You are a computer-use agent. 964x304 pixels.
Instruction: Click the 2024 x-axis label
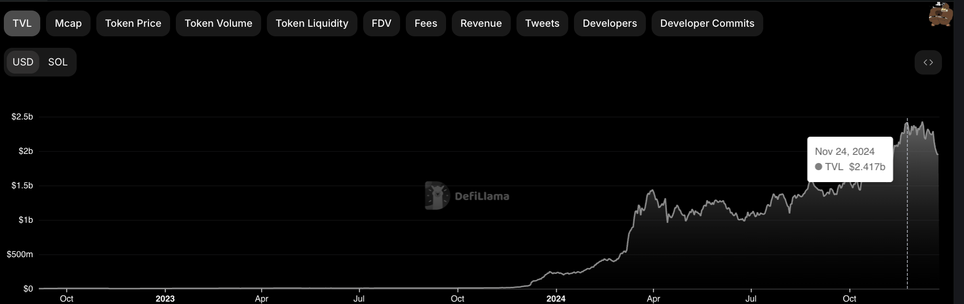click(x=556, y=299)
